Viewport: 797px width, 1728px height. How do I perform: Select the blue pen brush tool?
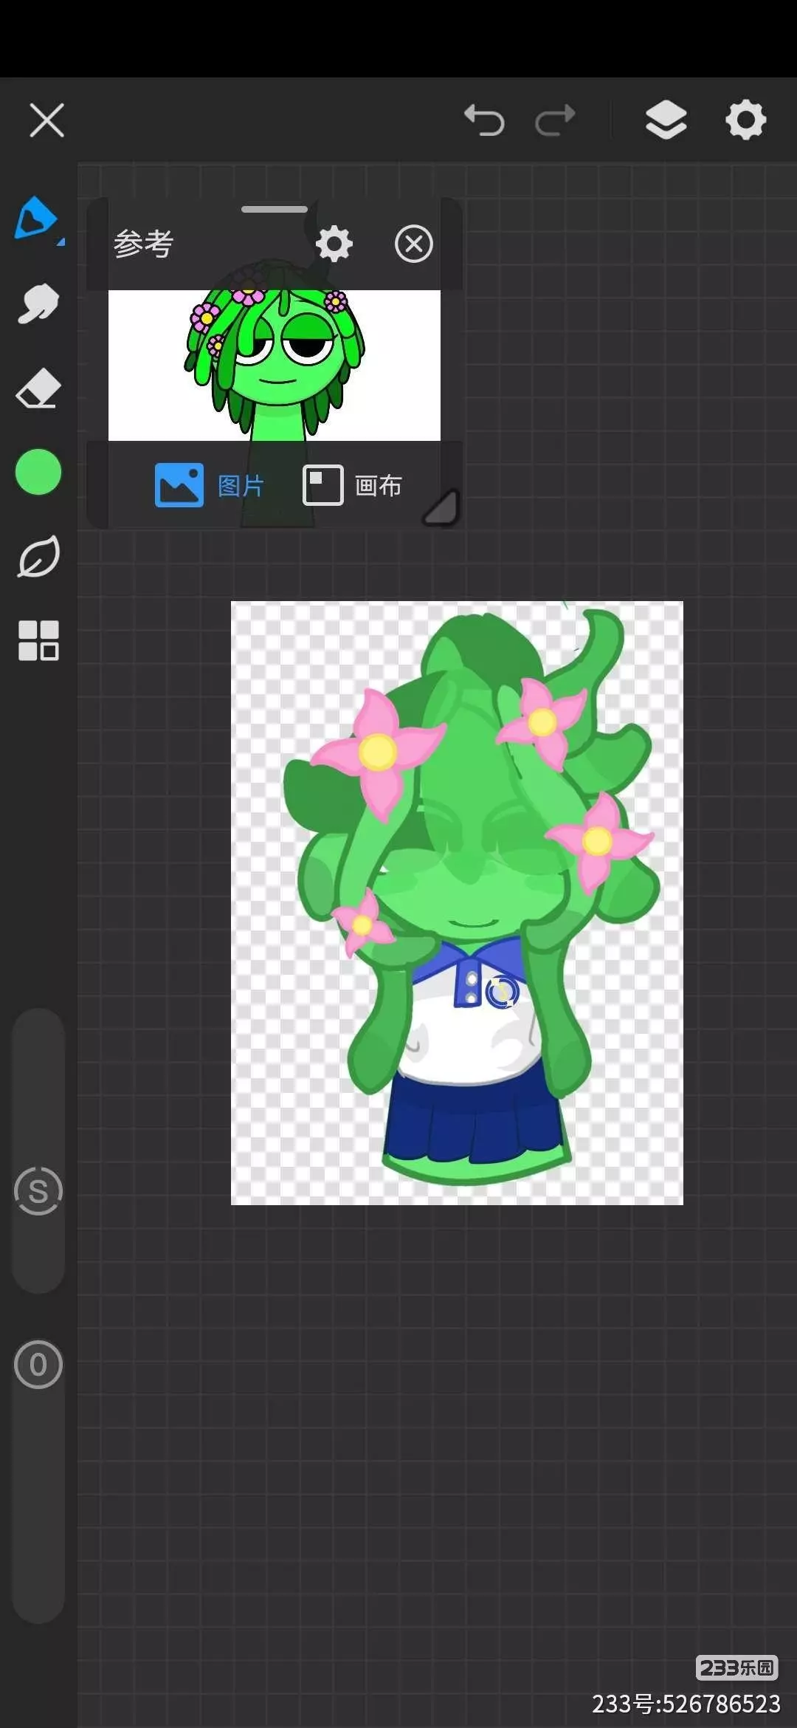pyautogui.click(x=37, y=219)
